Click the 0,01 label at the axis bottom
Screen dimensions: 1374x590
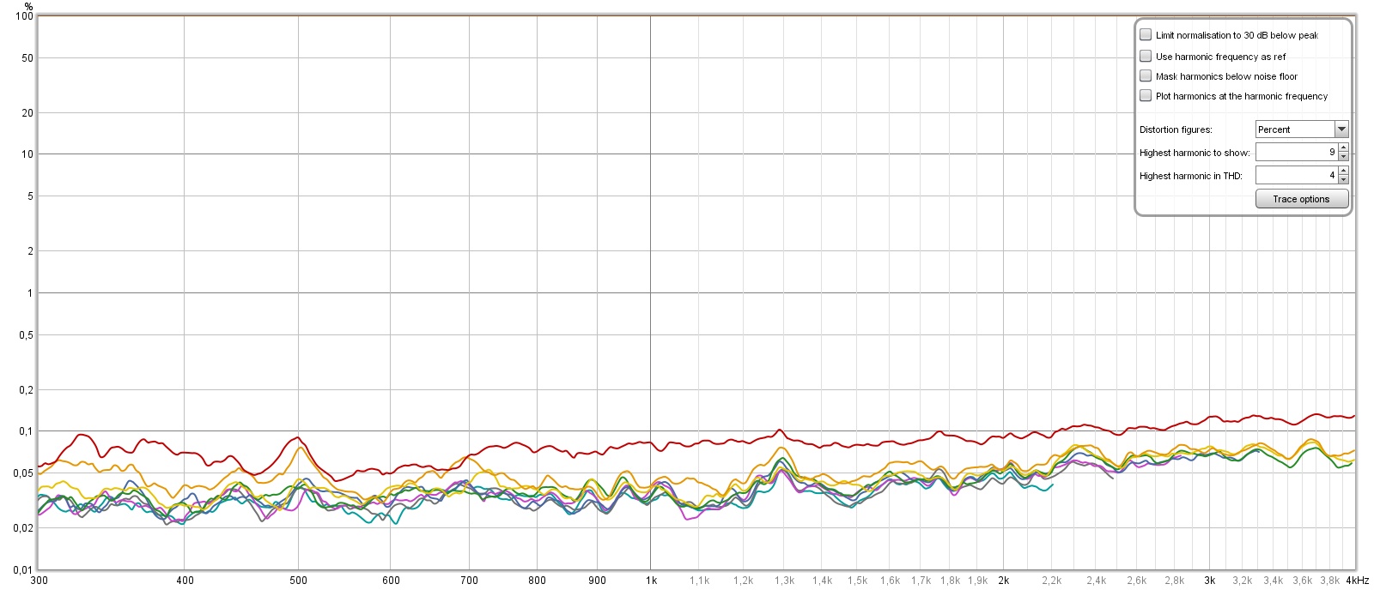[x=23, y=569]
